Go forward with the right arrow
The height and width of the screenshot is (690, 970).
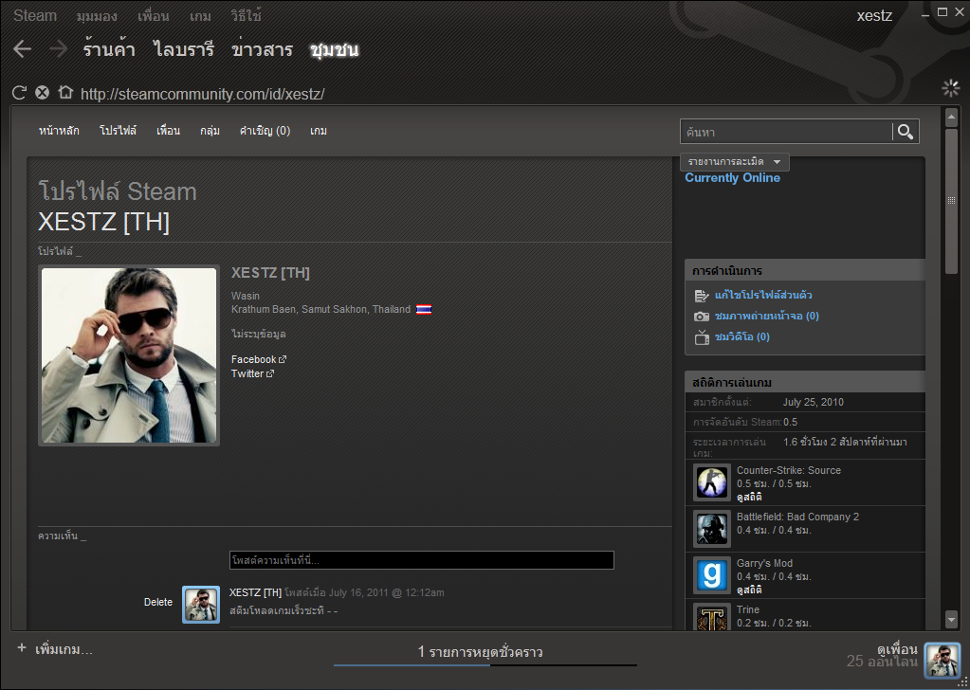pos(58,49)
